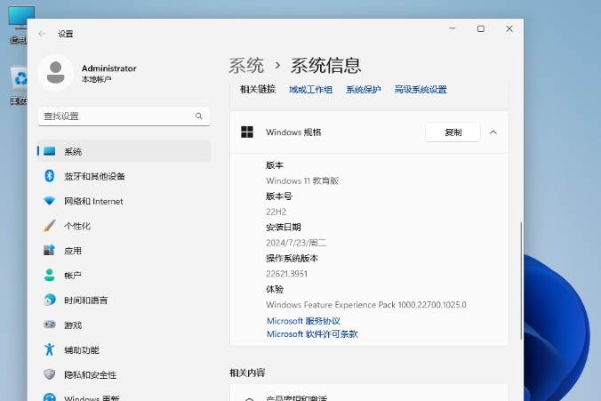Open 辅助功能 settings
The width and height of the screenshot is (601, 401).
(x=81, y=350)
